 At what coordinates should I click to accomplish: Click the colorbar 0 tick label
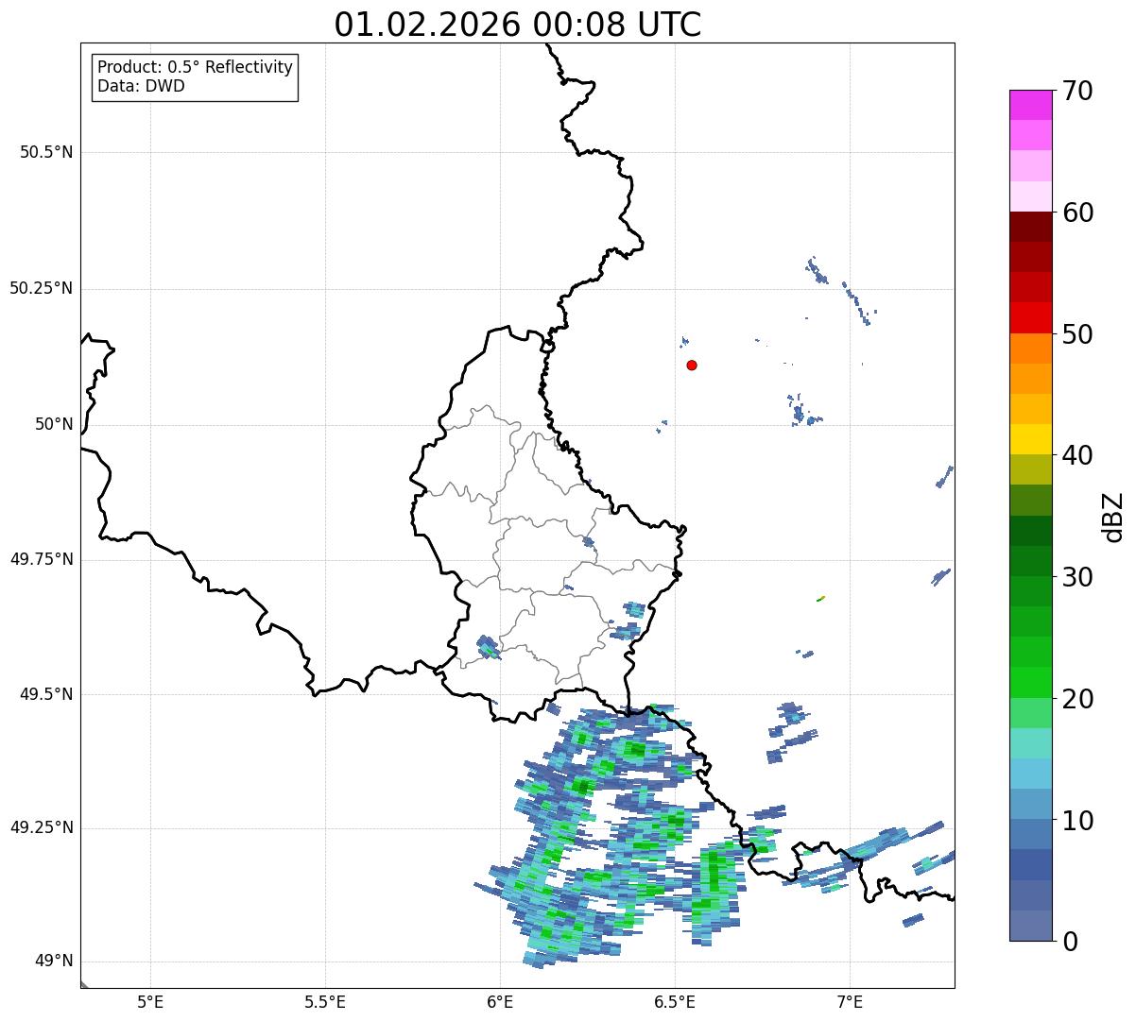point(1070,942)
